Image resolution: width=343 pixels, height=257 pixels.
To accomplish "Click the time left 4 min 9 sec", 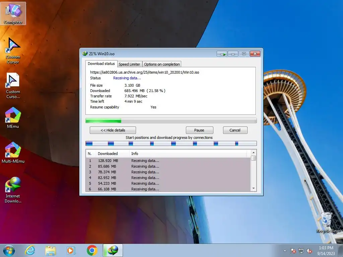I will [133, 101].
